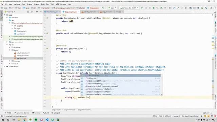The width and height of the screenshot is (217, 122).
Task: Open Search Everywhere magnifier icon
Action: [211, 8]
